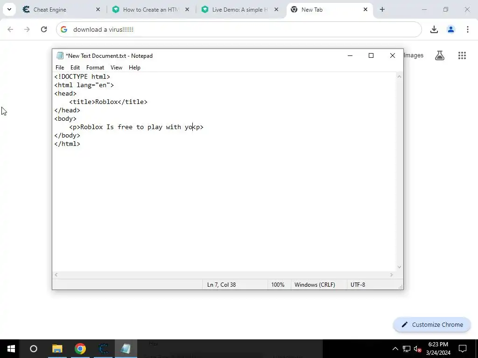This screenshot has width=478, height=358.
Task: Open Chrome downloads icon
Action: pos(434,29)
